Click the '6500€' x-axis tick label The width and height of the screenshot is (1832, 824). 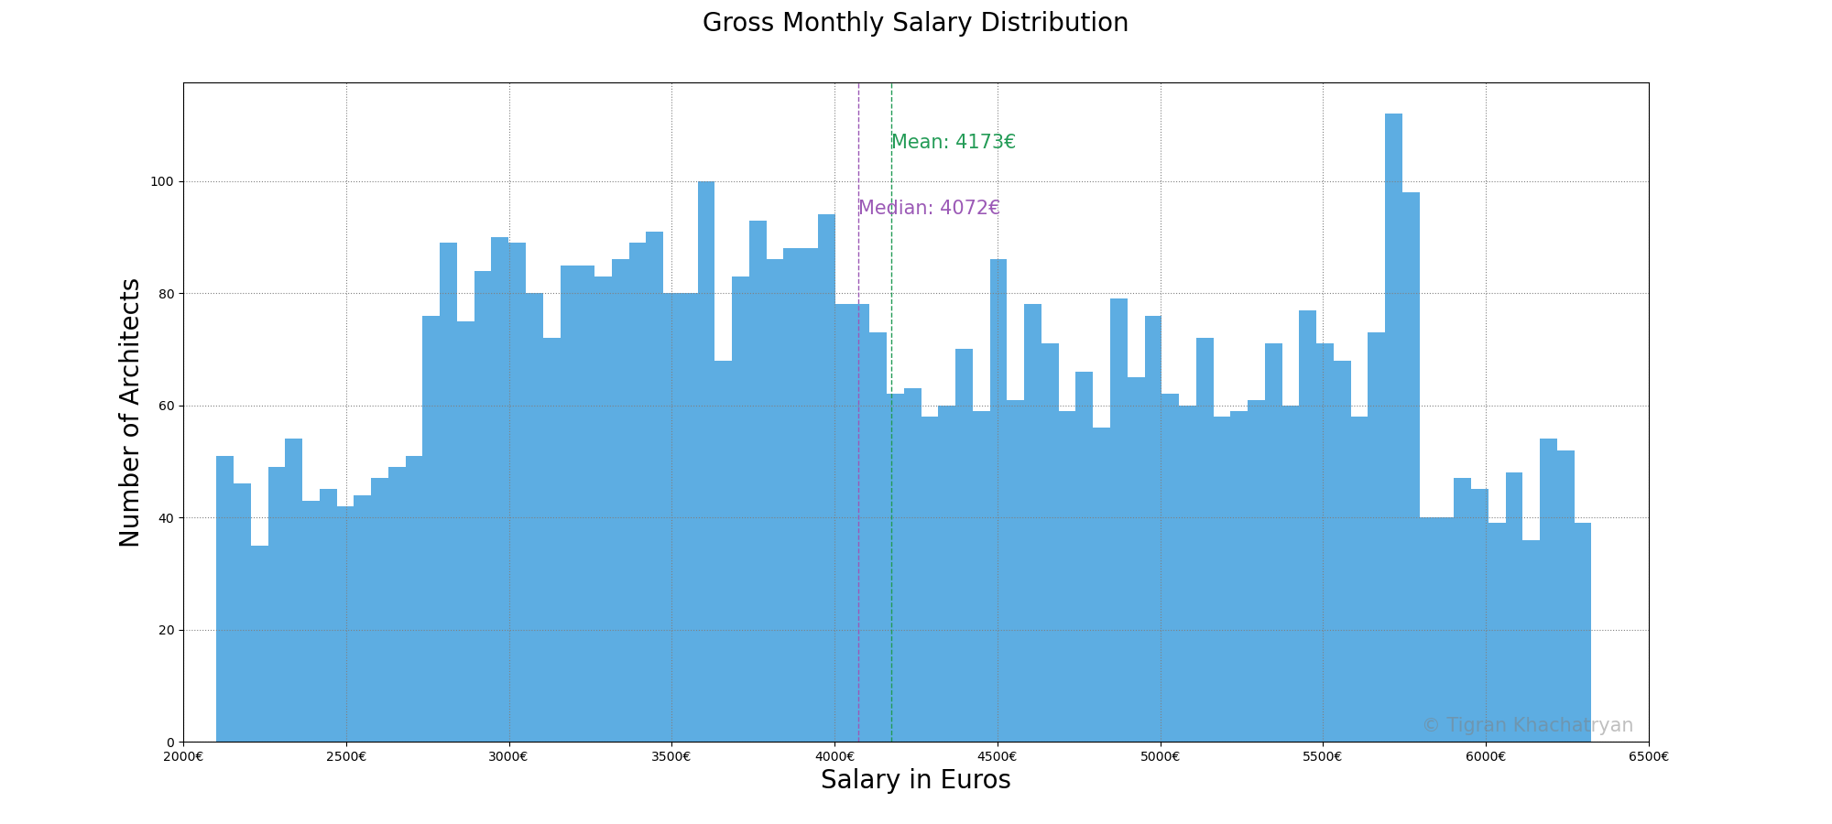(1649, 757)
